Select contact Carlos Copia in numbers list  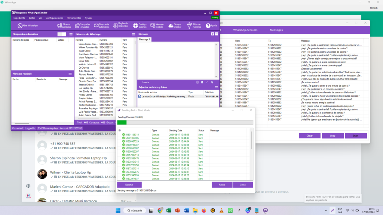104,44
